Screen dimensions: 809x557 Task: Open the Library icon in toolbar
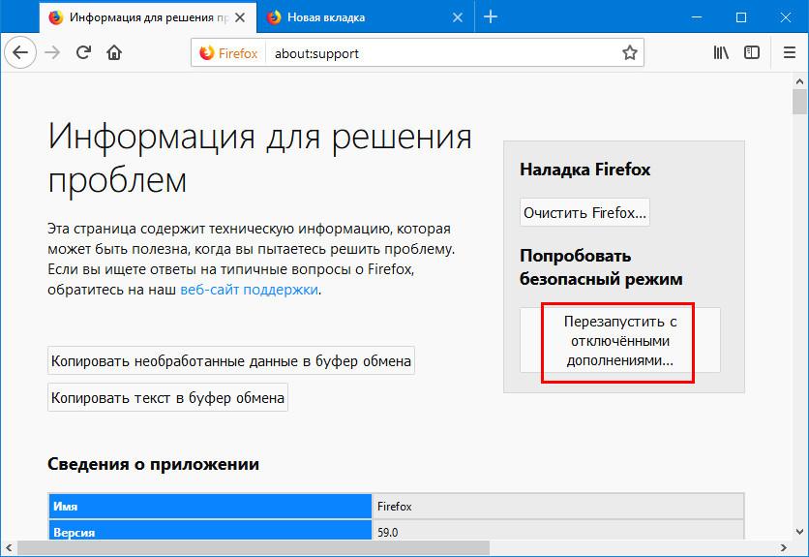click(x=721, y=52)
